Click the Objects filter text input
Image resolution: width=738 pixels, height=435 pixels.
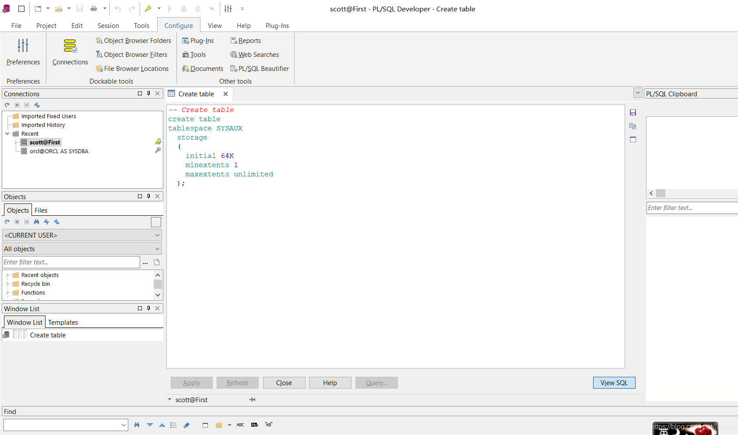tap(71, 262)
